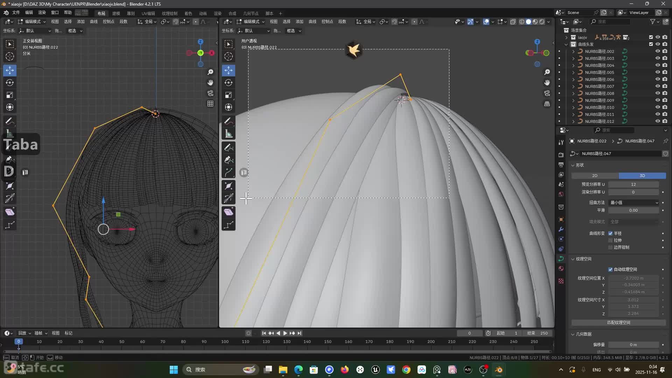This screenshot has height=378, width=672.
Task: Open the 文件 menu
Action: coord(16,13)
